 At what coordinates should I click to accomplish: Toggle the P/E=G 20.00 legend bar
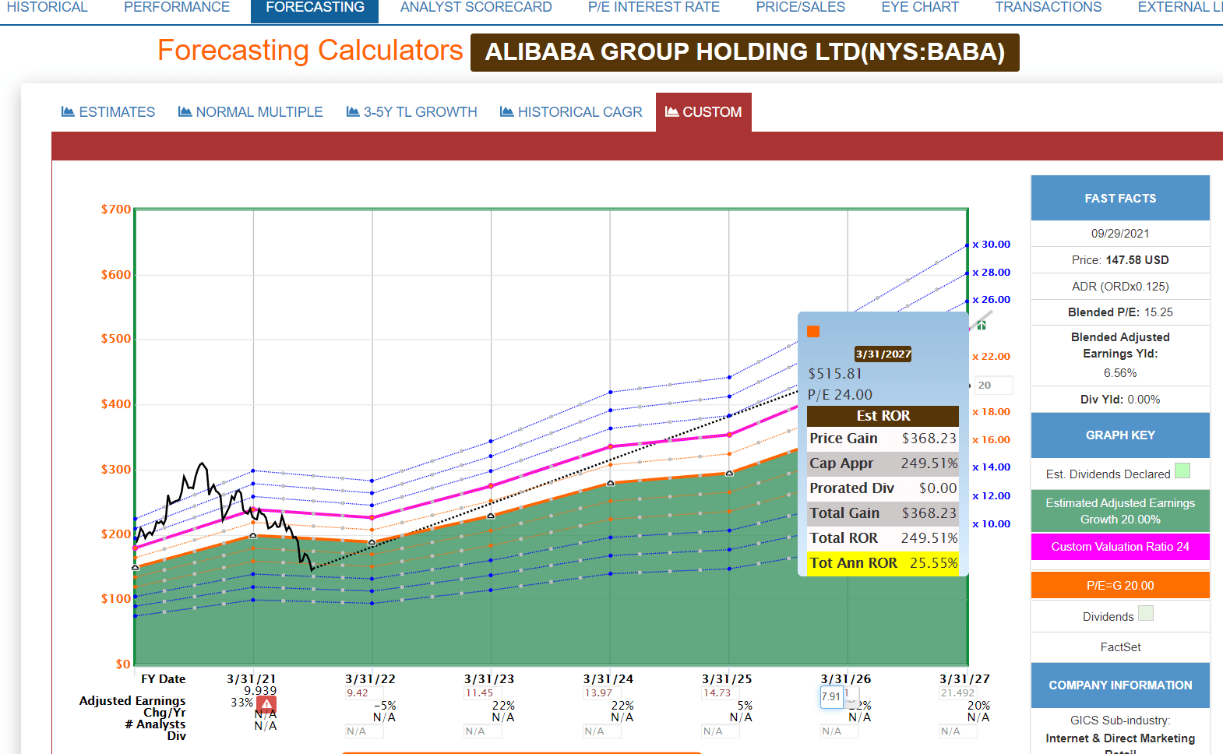1120,585
